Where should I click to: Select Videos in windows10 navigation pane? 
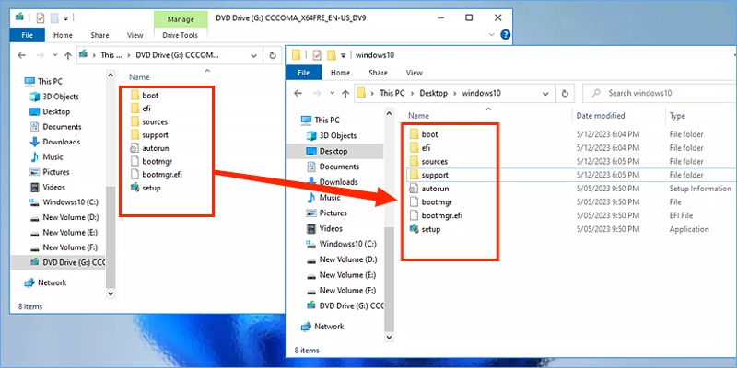coord(324,228)
